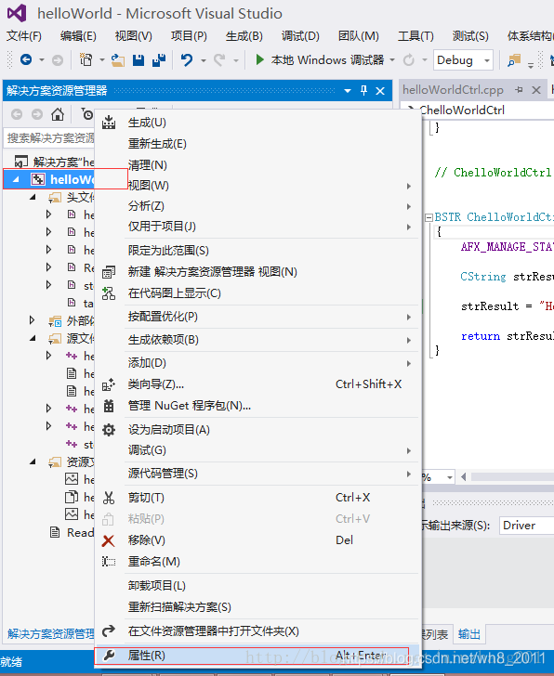The width and height of the screenshot is (554, 676).
Task: Collapse the 头文件 folder node
Action: [x=33, y=197]
